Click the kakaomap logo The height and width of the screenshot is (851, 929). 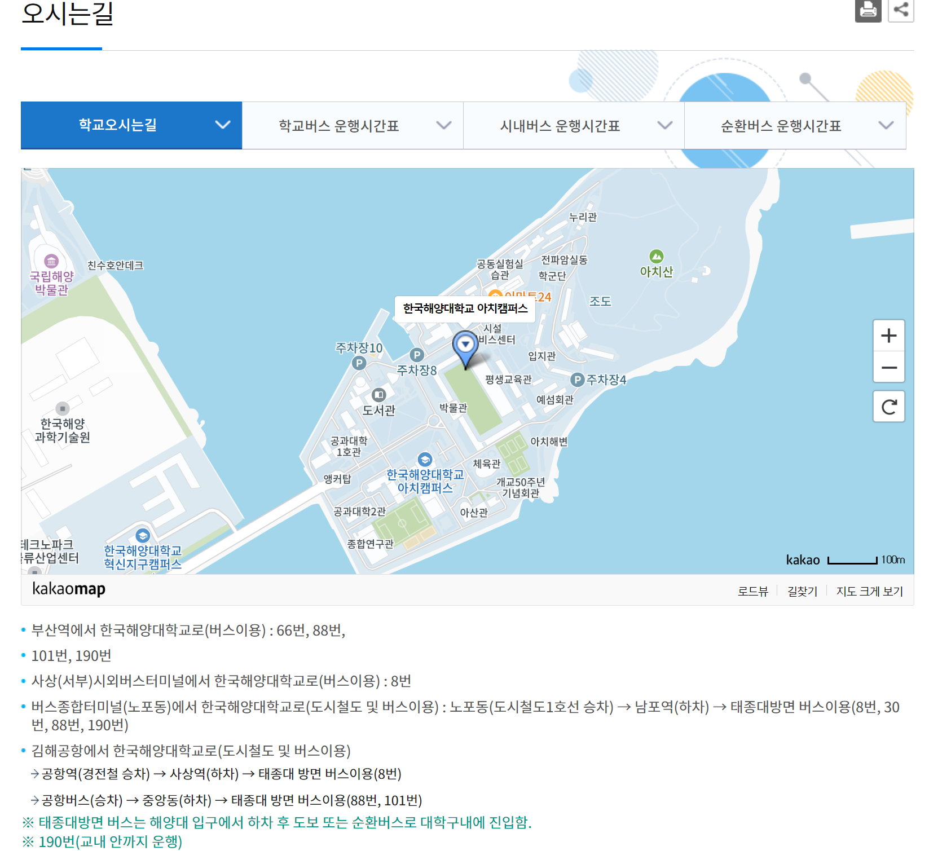pyautogui.click(x=69, y=589)
